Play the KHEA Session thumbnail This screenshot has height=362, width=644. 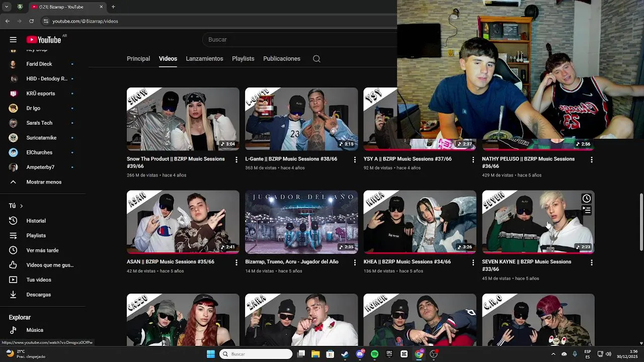tap(420, 222)
